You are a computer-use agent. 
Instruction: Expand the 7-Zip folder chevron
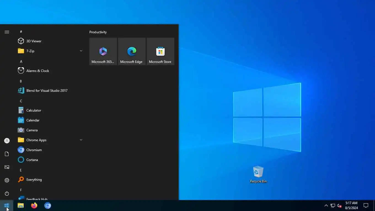pyautogui.click(x=81, y=51)
